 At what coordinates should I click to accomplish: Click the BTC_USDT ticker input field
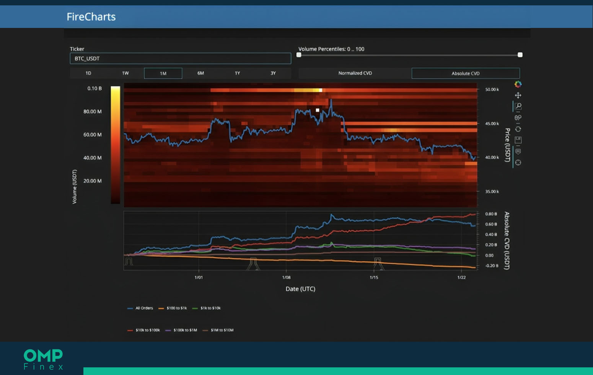tap(180, 59)
